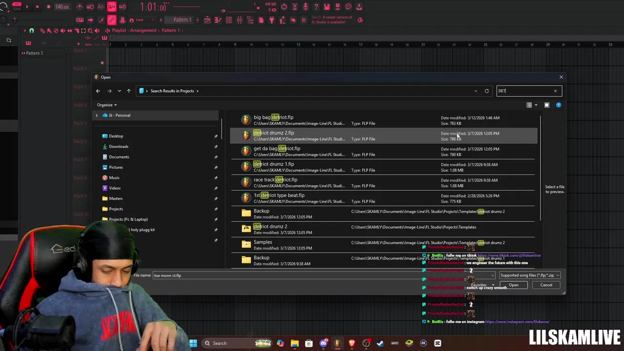
Task: Select Masters folder in sidebar
Action: (x=116, y=198)
